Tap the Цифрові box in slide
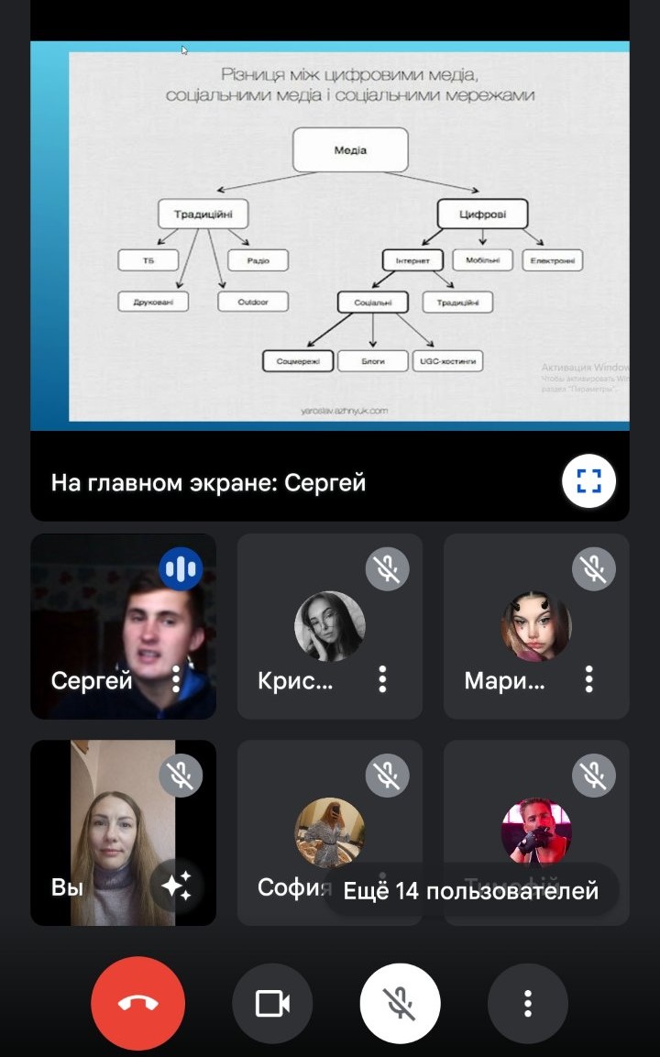The height and width of the screenshot is (1057, 660). pos(483,215)
